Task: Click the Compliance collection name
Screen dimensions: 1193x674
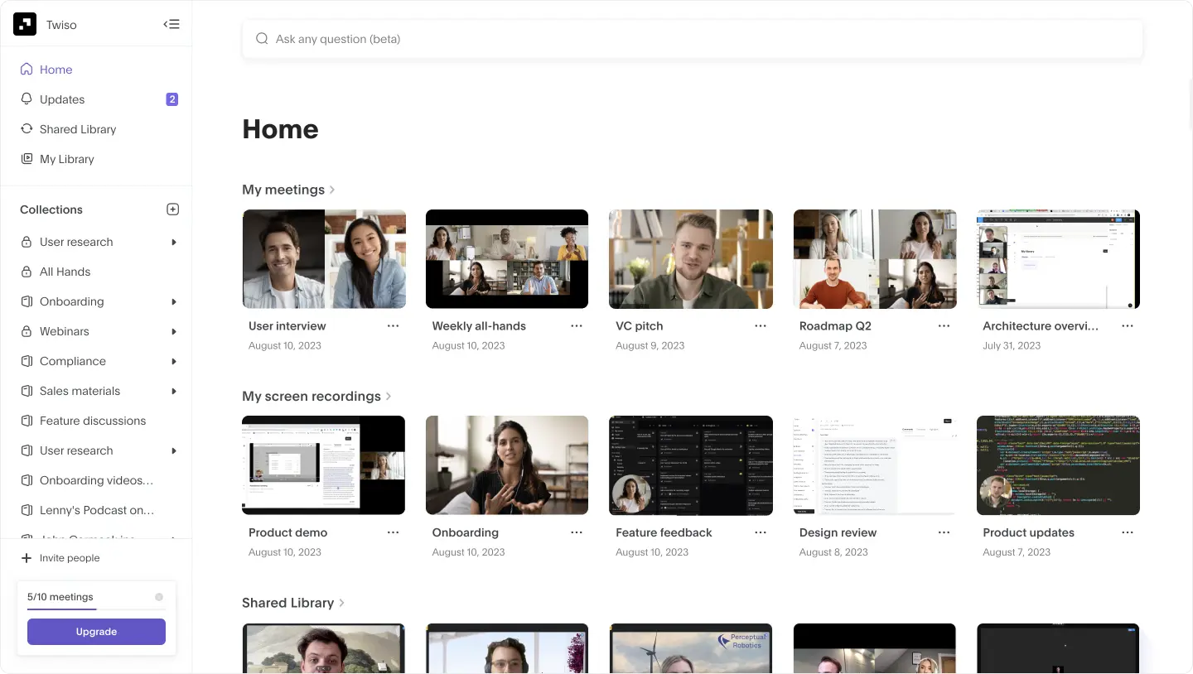Action: 73,361
